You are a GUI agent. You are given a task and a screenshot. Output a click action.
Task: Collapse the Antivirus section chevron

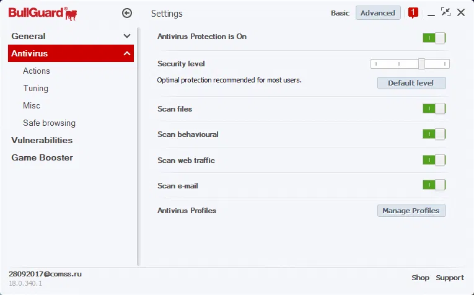[127, 54]
